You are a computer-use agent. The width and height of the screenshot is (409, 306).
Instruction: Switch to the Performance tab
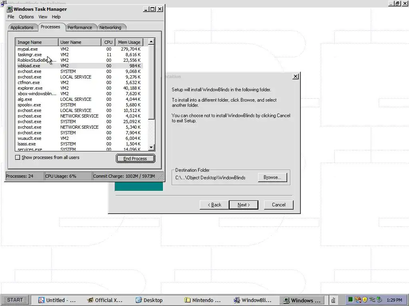(x=79, y=27)
